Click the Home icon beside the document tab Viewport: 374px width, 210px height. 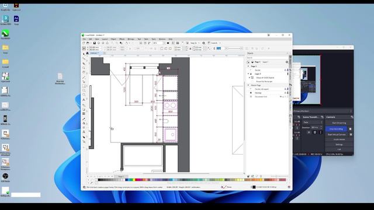(87, 53)
